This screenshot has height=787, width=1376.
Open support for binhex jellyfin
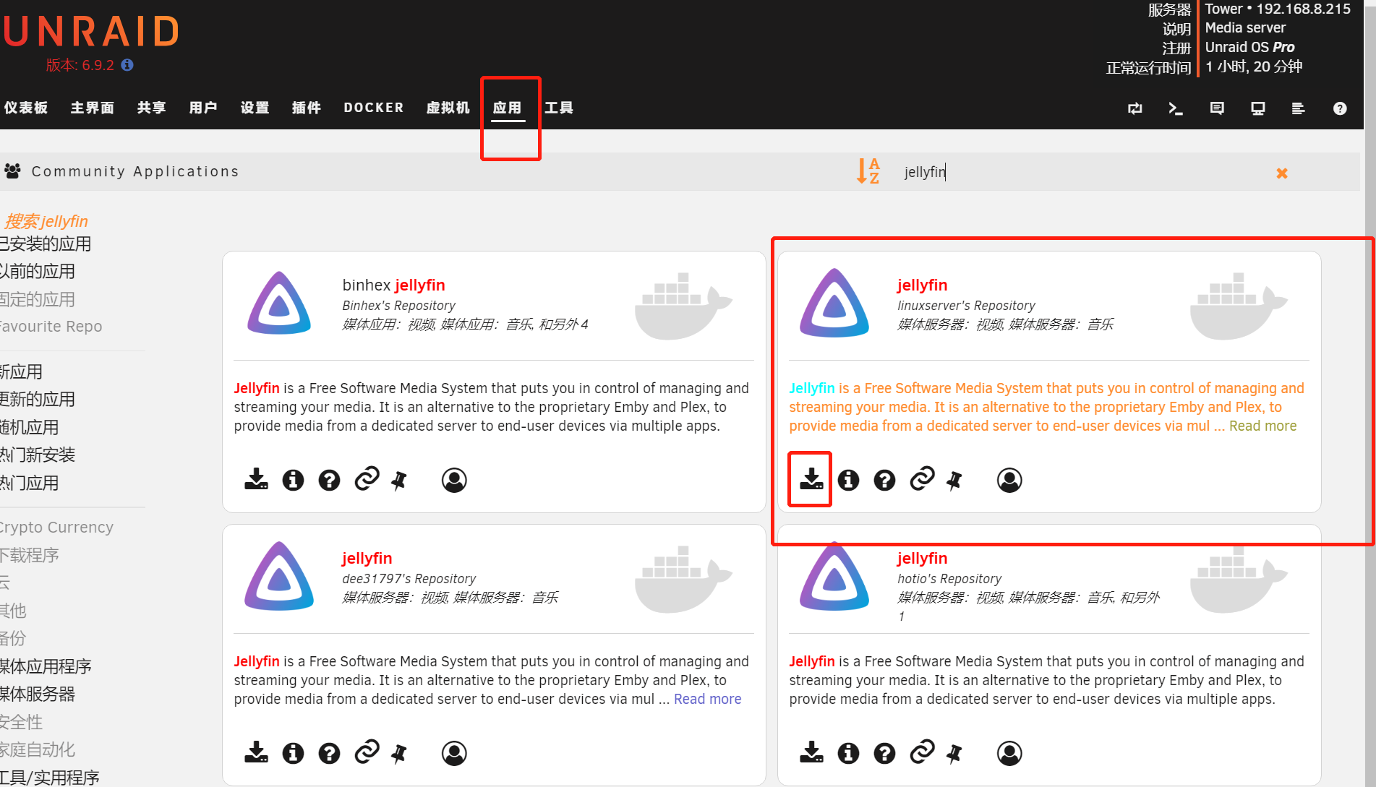pyautogui.click(x=329, y=480)
